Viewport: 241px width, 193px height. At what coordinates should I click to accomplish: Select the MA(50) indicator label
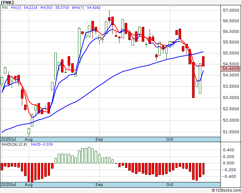pos(46,7)
